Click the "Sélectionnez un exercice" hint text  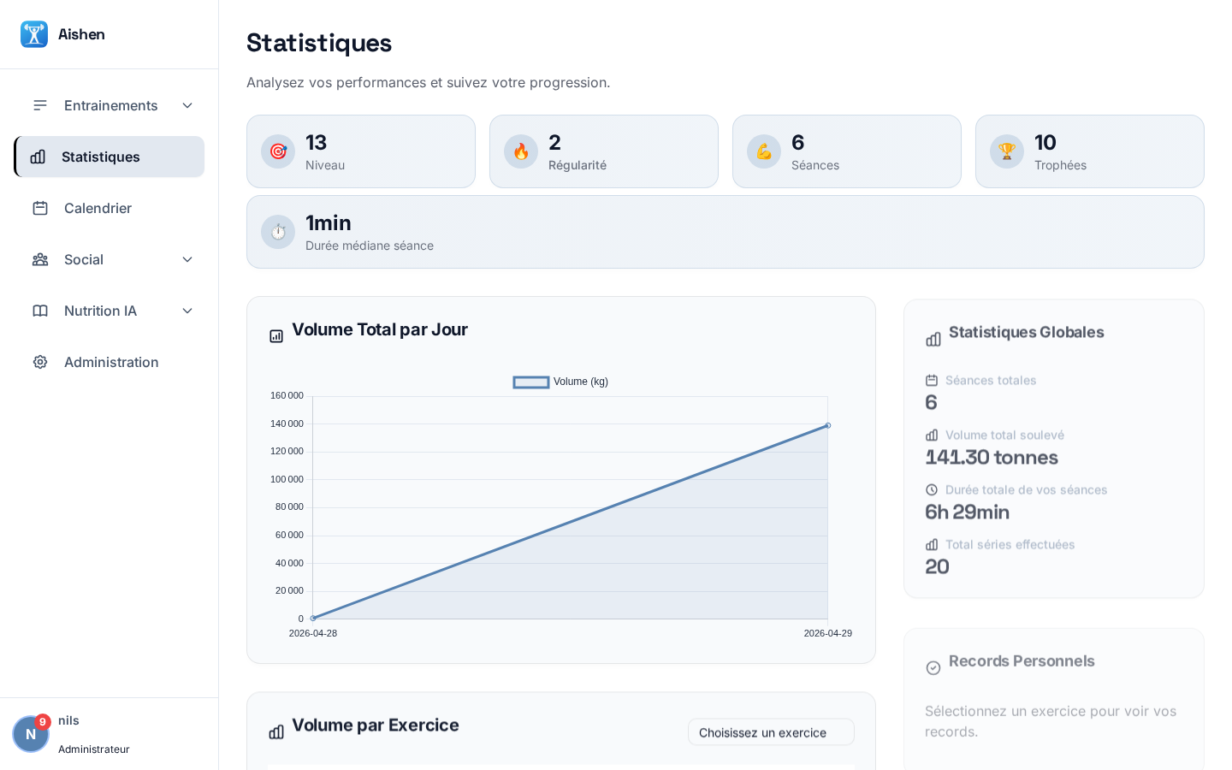1051,721
